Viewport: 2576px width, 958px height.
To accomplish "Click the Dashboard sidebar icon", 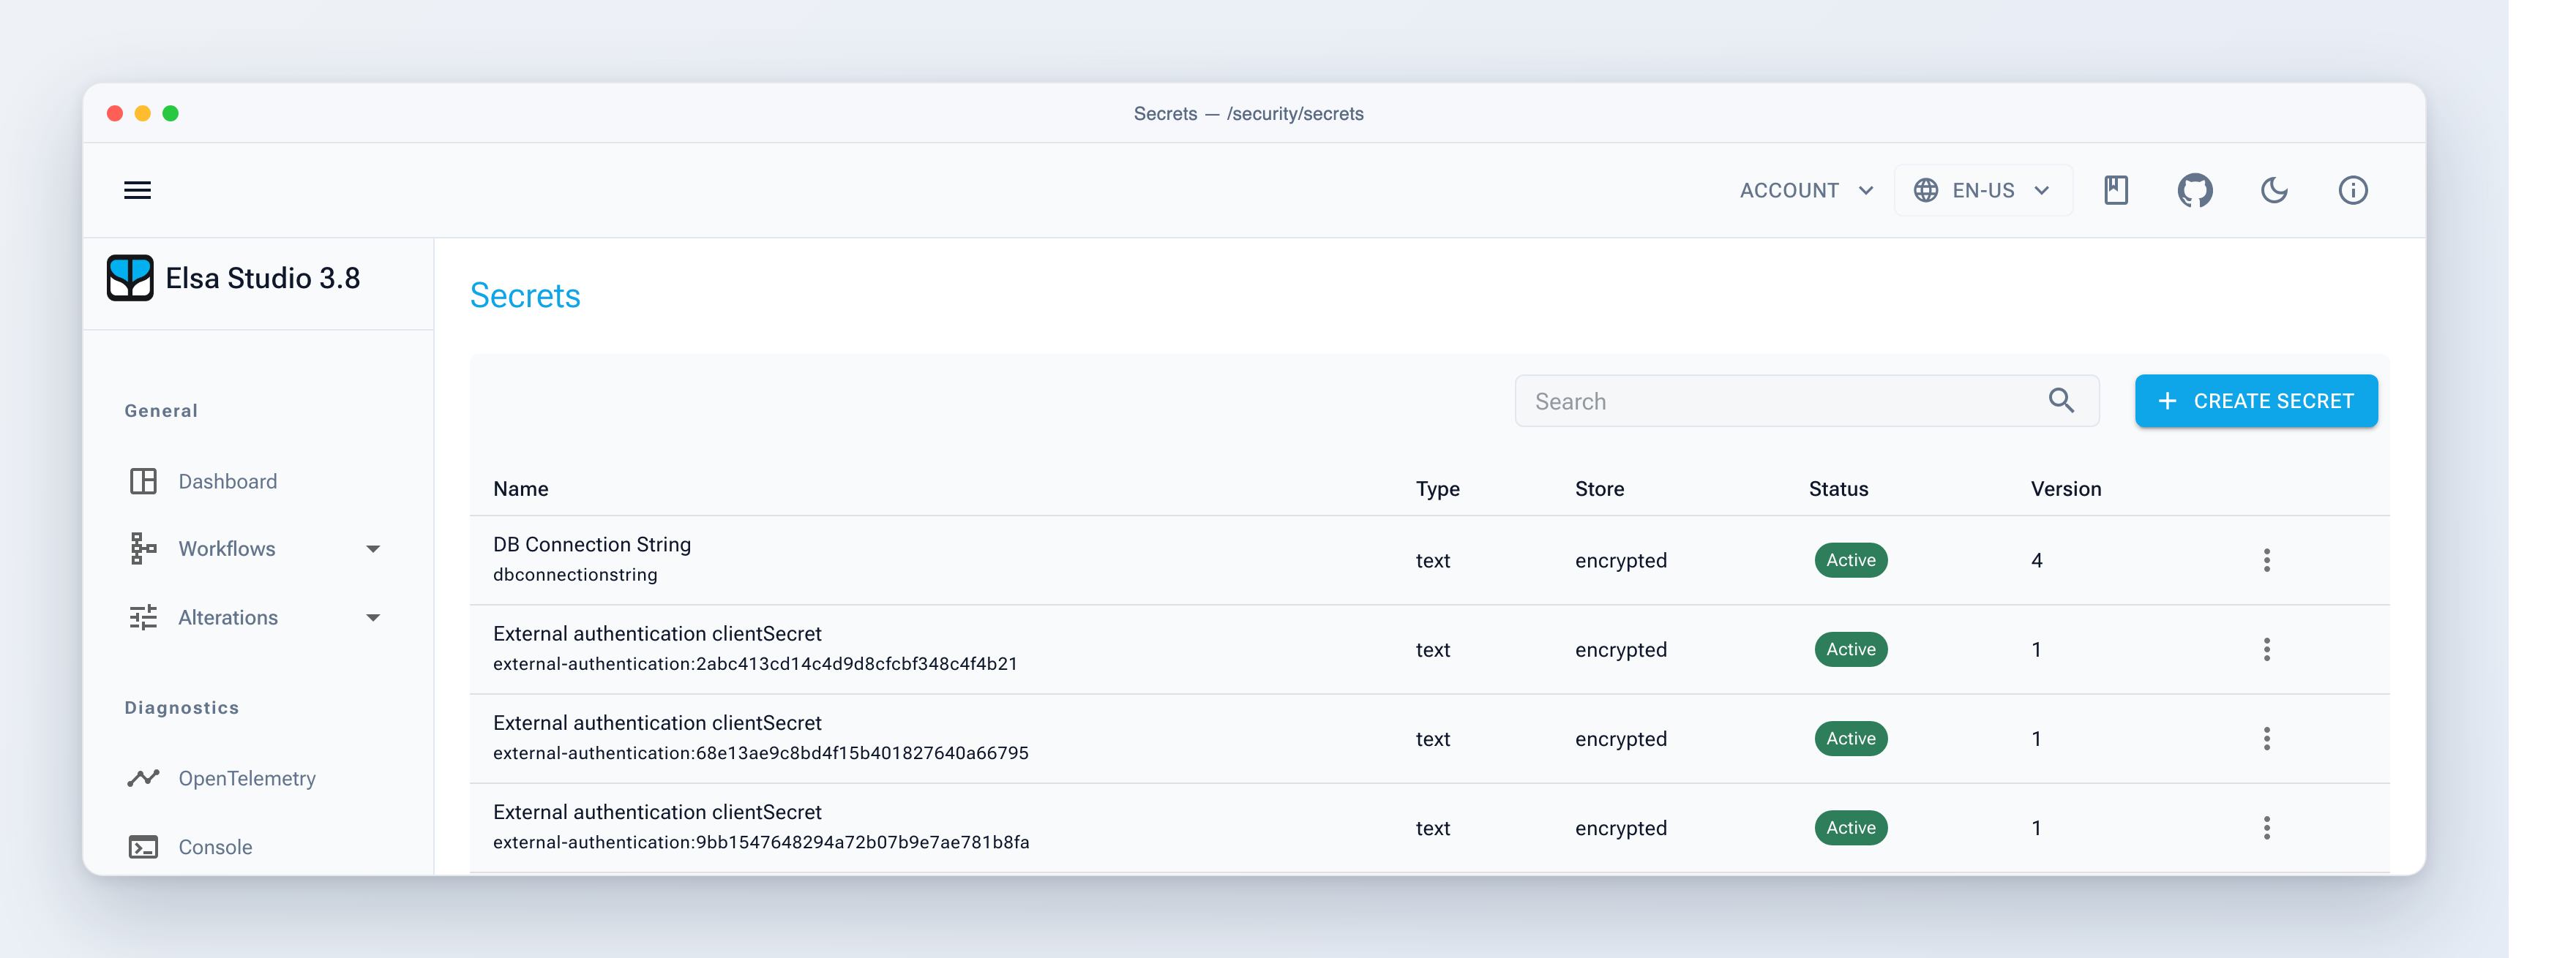I will (143, 481).
